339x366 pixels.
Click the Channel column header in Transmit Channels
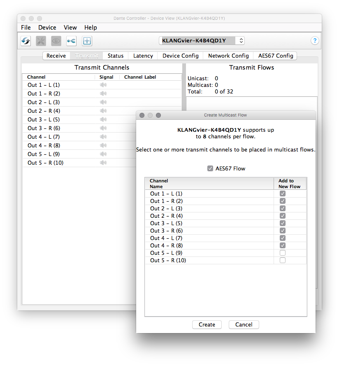coord(58,77)
